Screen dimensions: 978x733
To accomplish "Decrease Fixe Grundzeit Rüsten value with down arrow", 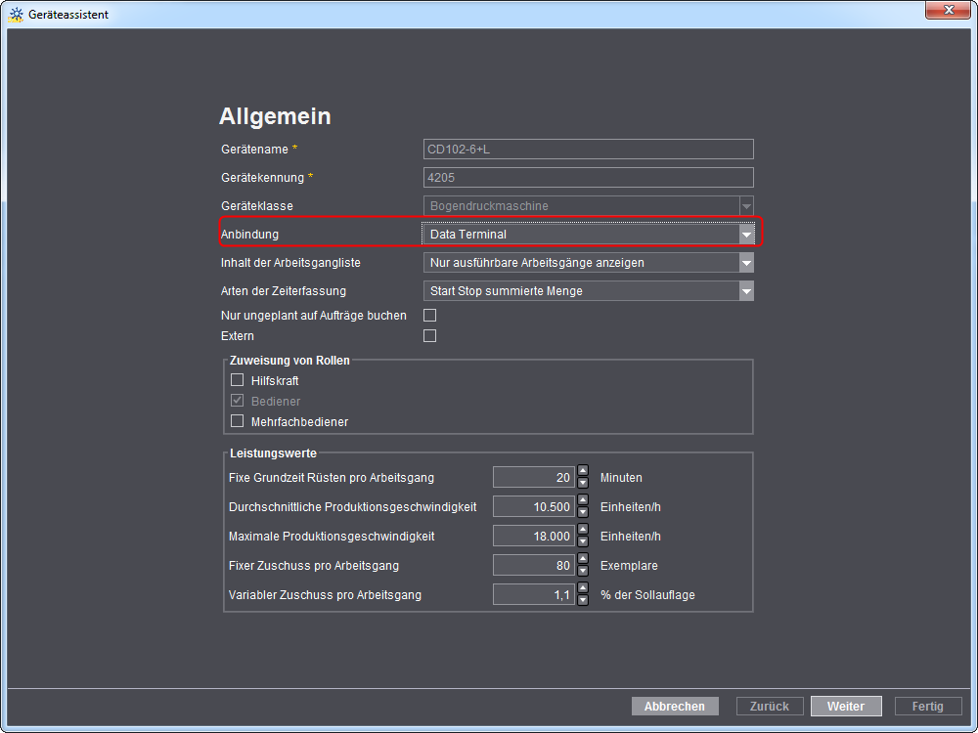I will (583, 483).
